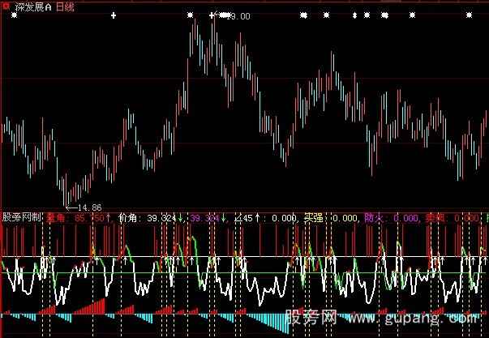Click the up-down arrow marker at top
This screenshot has height=338, width=489.
coord(354,15)
